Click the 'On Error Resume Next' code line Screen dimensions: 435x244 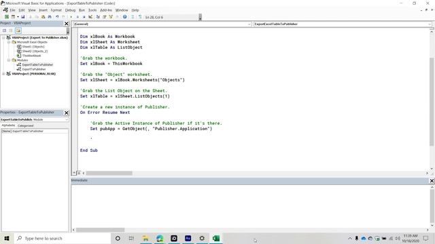click(x=105, y=113)
